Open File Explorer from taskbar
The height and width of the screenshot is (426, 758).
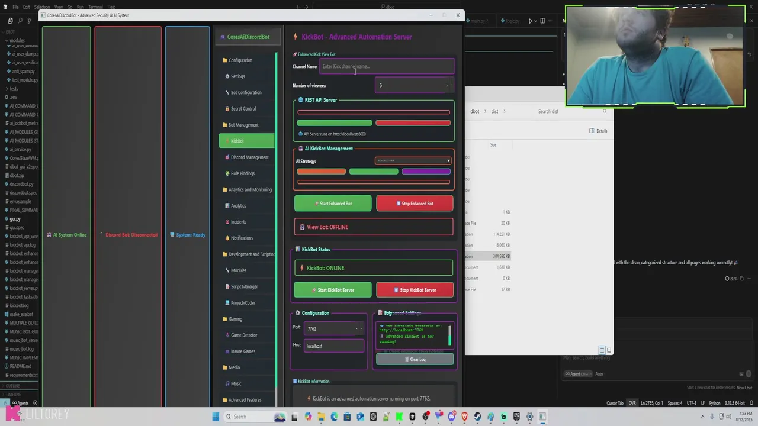point(321,417)
